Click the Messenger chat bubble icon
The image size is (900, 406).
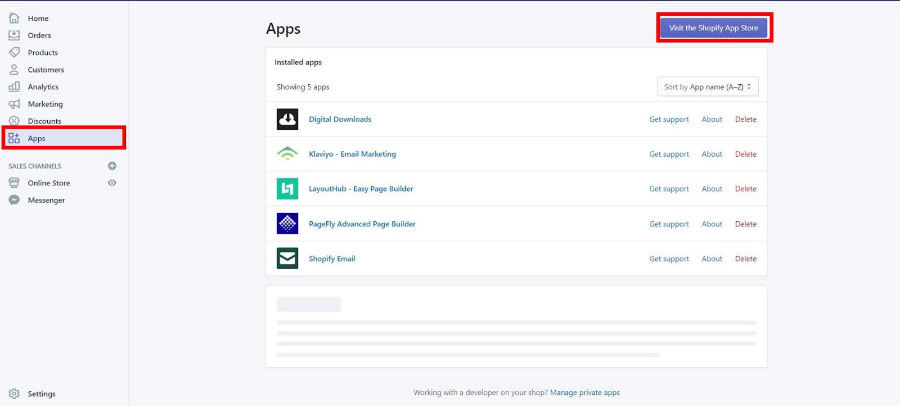(x=14, y=200)
